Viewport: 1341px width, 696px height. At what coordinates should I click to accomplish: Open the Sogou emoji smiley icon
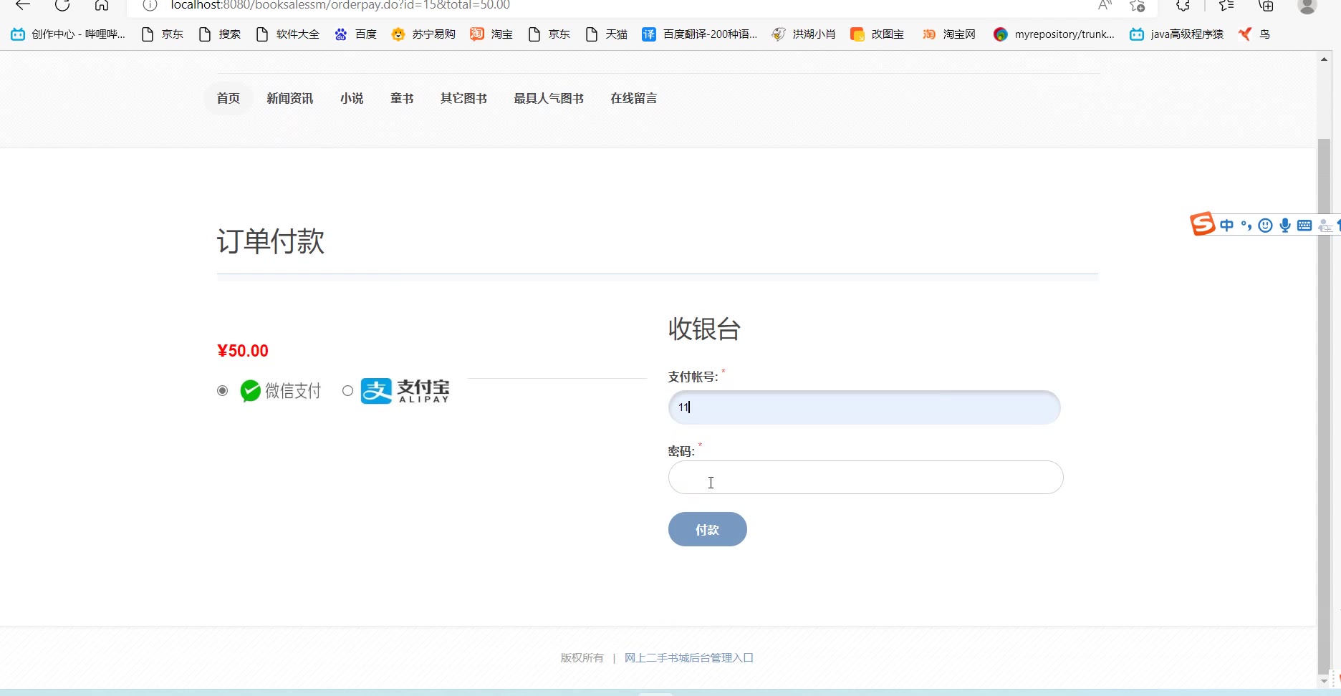(1266, 226)
